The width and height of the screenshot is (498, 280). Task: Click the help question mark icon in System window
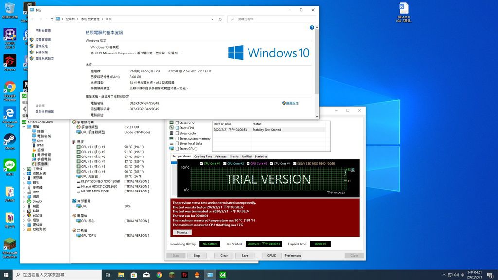click(x=312, y=28)
